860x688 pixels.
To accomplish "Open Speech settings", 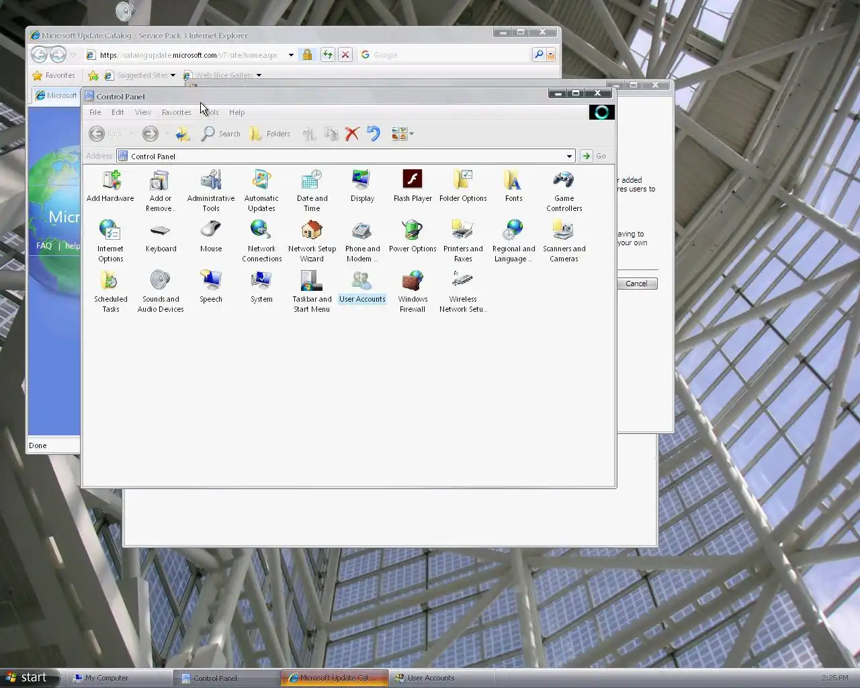I will 211,287.
